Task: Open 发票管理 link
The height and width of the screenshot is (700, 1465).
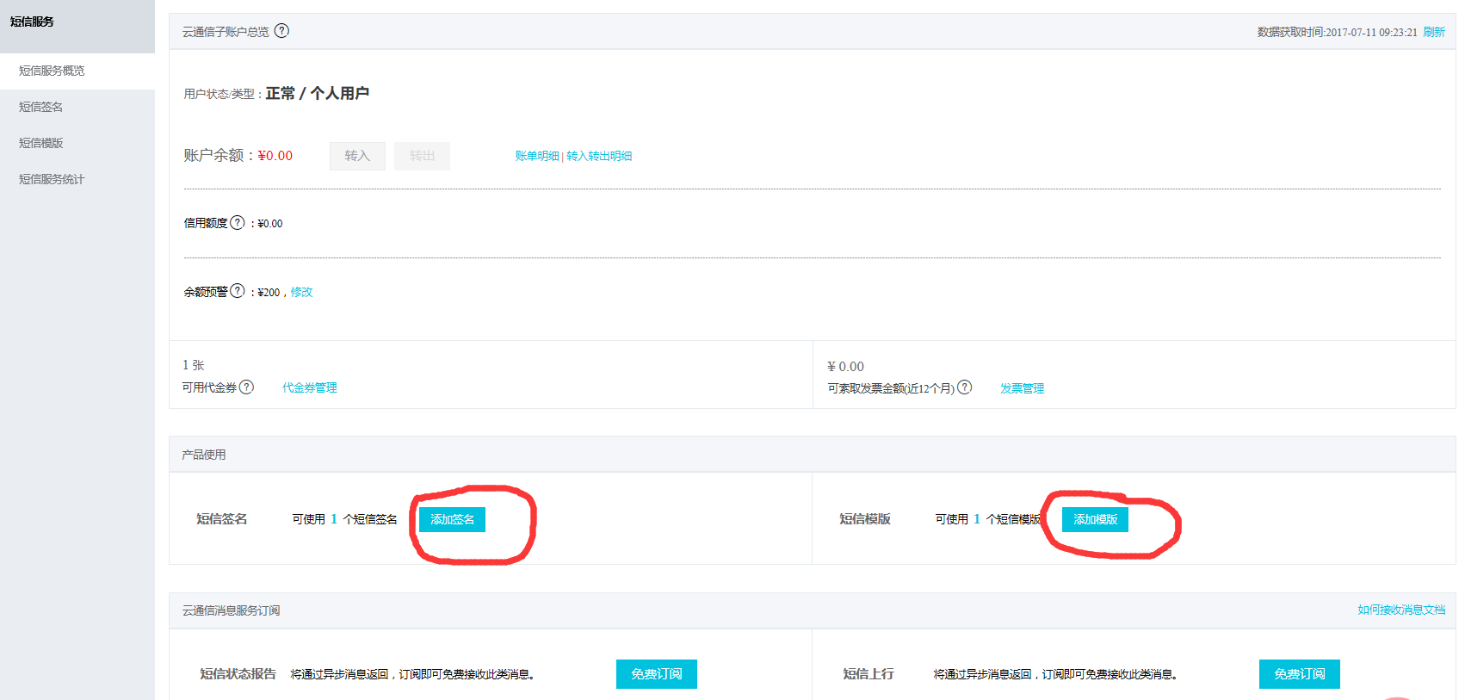Action: [1022, 388]
